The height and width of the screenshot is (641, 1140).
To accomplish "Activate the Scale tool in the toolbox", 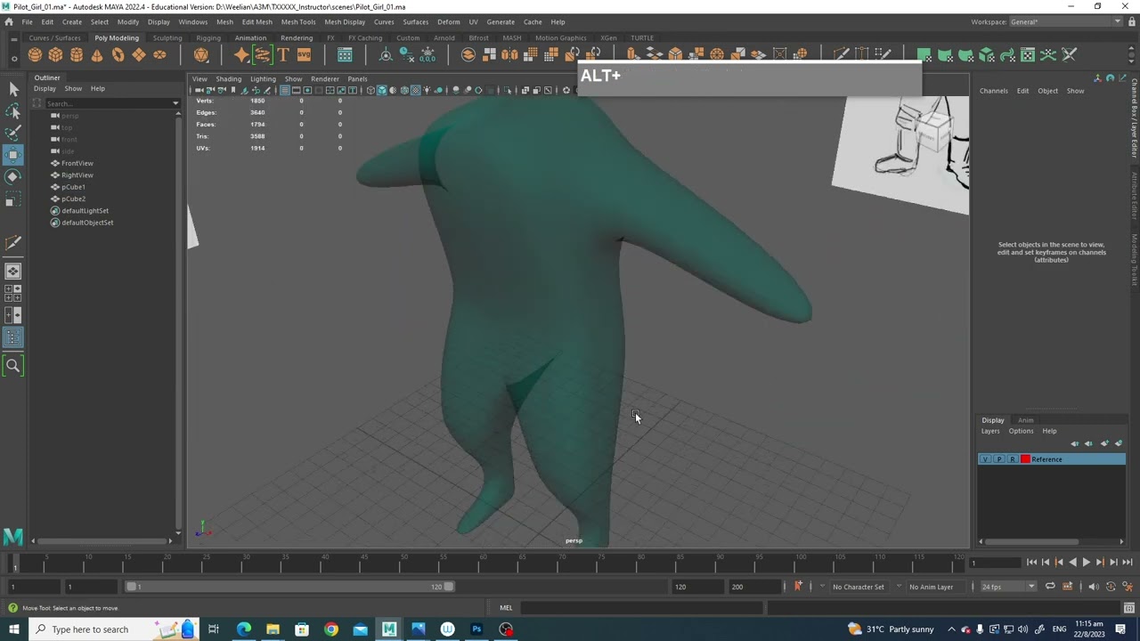I will [x=13, y=199].
